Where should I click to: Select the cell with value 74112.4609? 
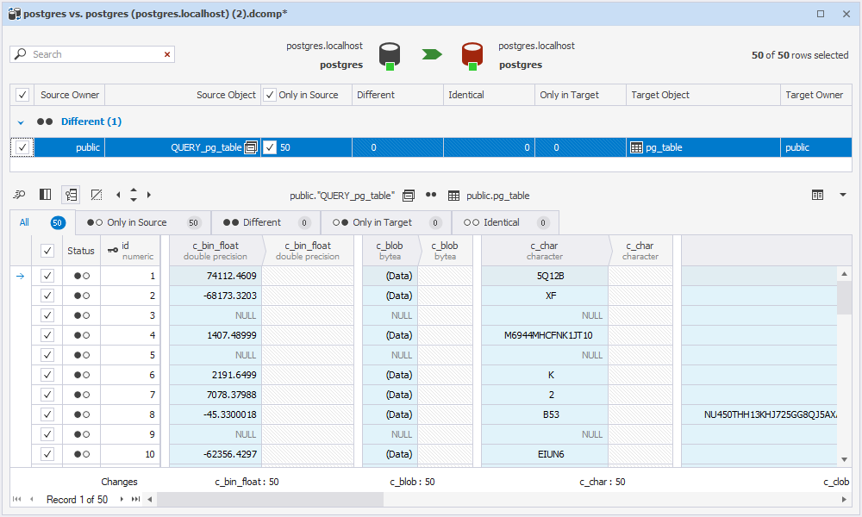(x=215, y=276)
